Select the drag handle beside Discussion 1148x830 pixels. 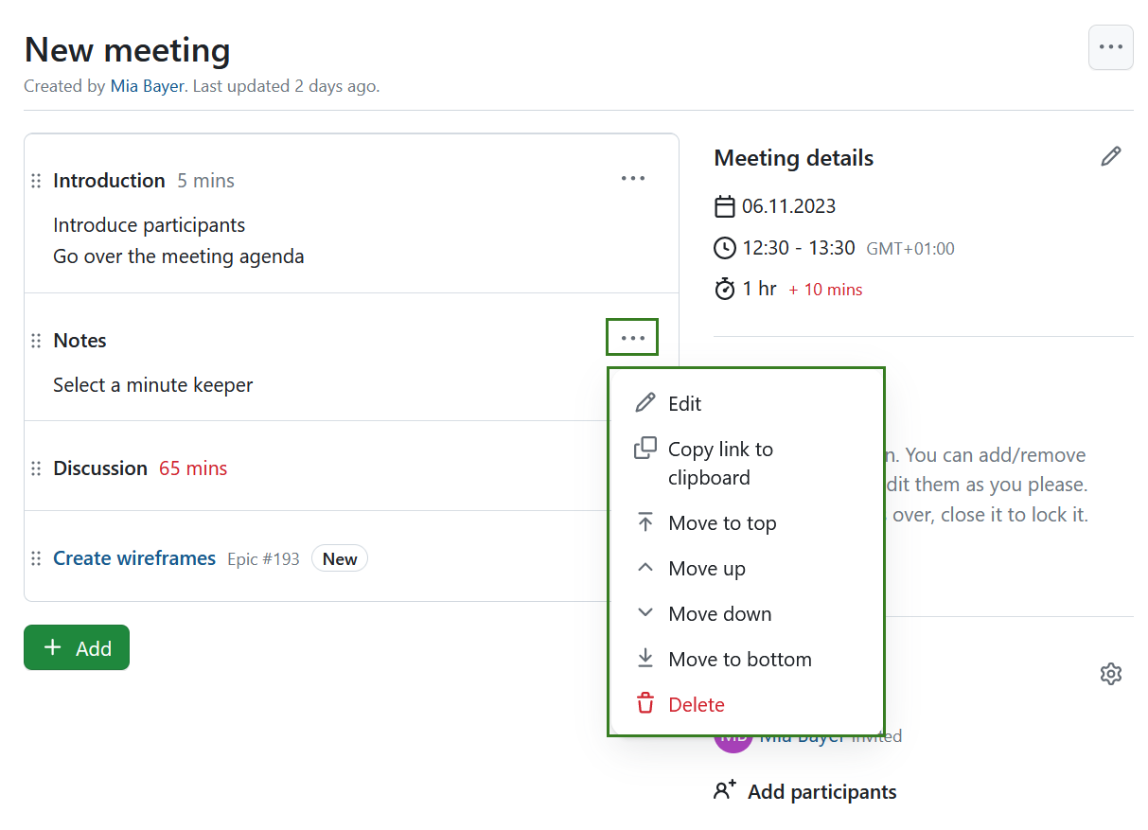point(36,468)
